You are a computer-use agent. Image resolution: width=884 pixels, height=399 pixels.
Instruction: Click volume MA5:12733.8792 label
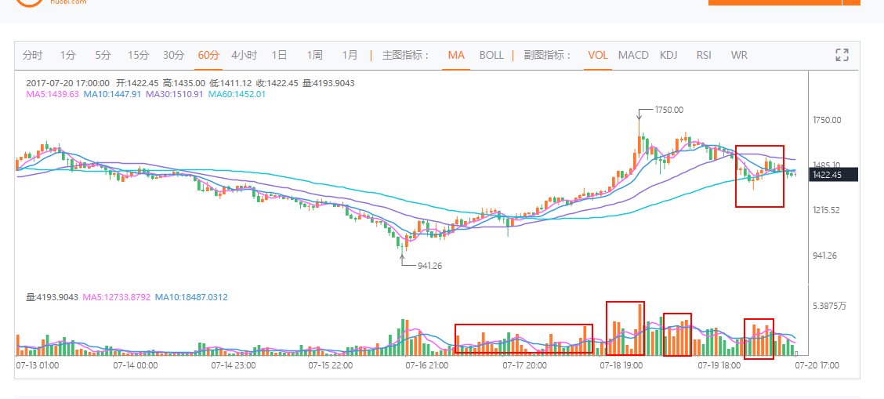pyautogui.click(x=117, y=296)
